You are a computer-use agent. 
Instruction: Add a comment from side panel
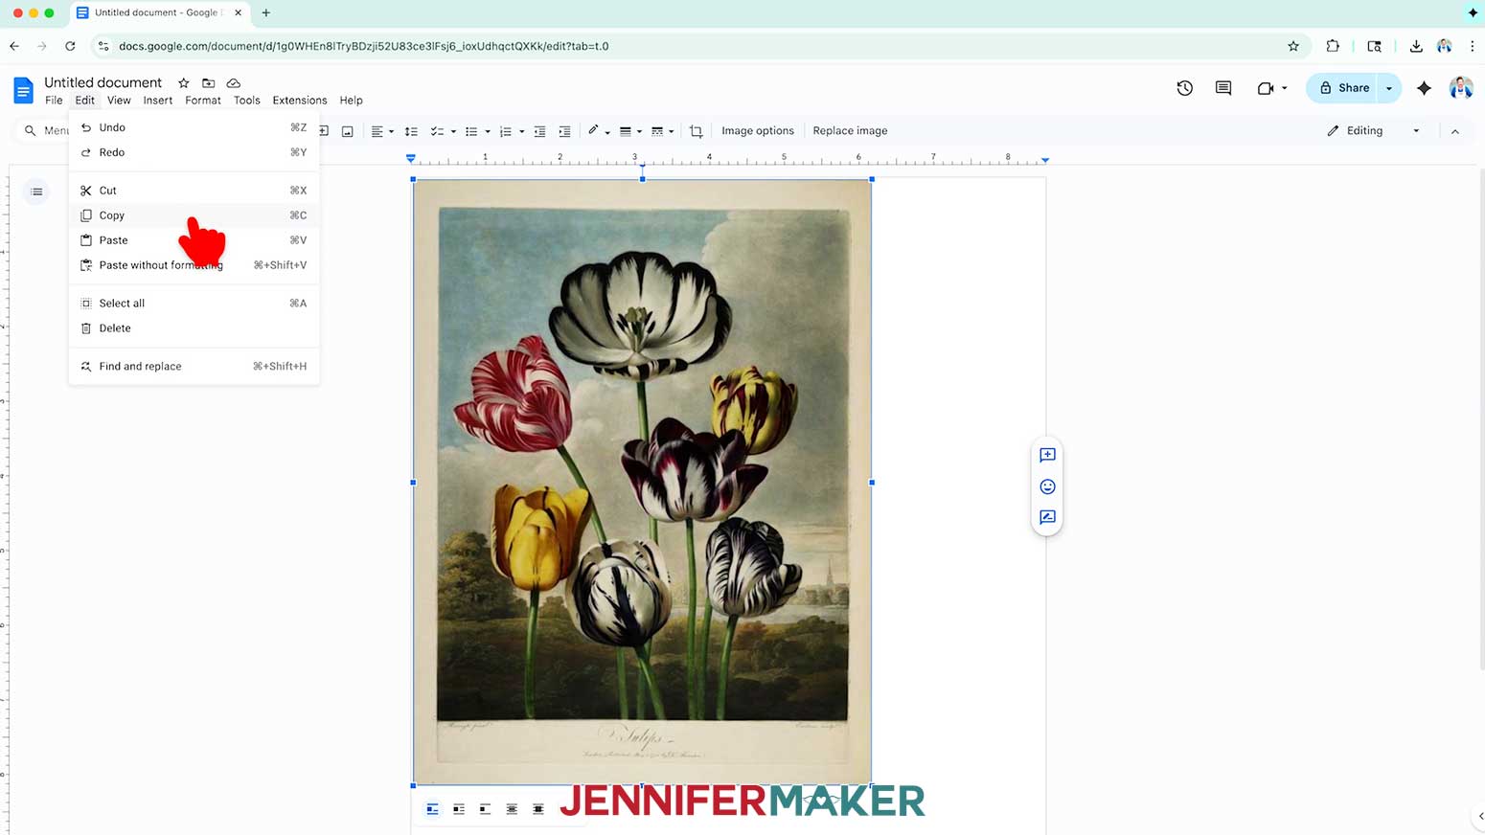[x=1047, y=455]
